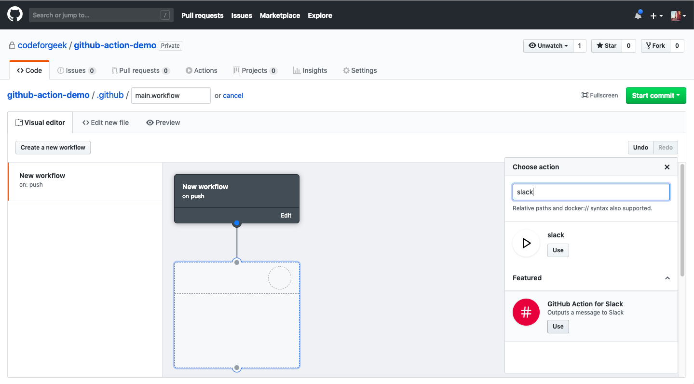This screenshot has width=694, height=384.
Task: Select New workflow in sidebar list
Action: [x=85, y=181]
